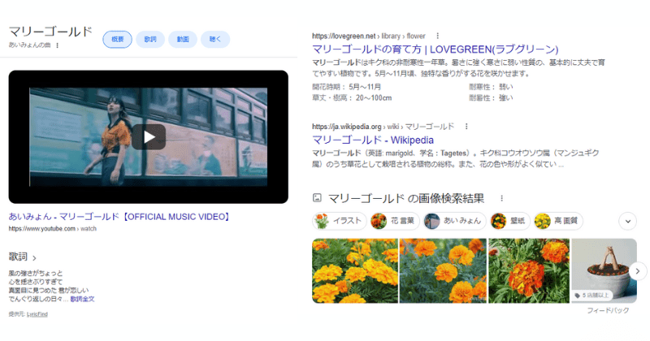Open the first marigold image thumbnail
Image resolution: width=650 pixels, height=341 pixels.
354,270
